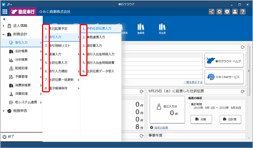Expand 8. 電子帳簿保存 submenu arrow

point(78,88)
